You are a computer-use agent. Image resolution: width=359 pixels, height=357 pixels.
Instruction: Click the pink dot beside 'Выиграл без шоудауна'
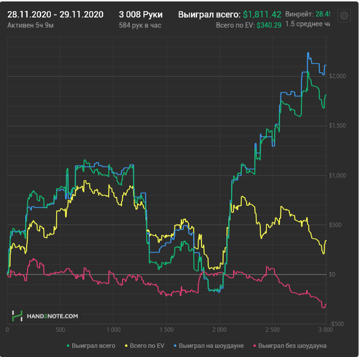tap(254, 346)
